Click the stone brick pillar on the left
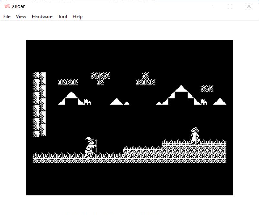 tap(39, 104)
